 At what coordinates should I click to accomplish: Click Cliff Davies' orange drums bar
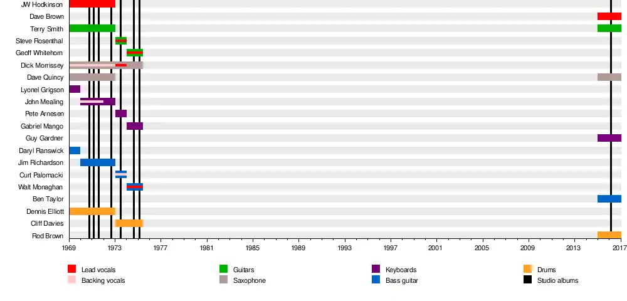click(129, 223)
